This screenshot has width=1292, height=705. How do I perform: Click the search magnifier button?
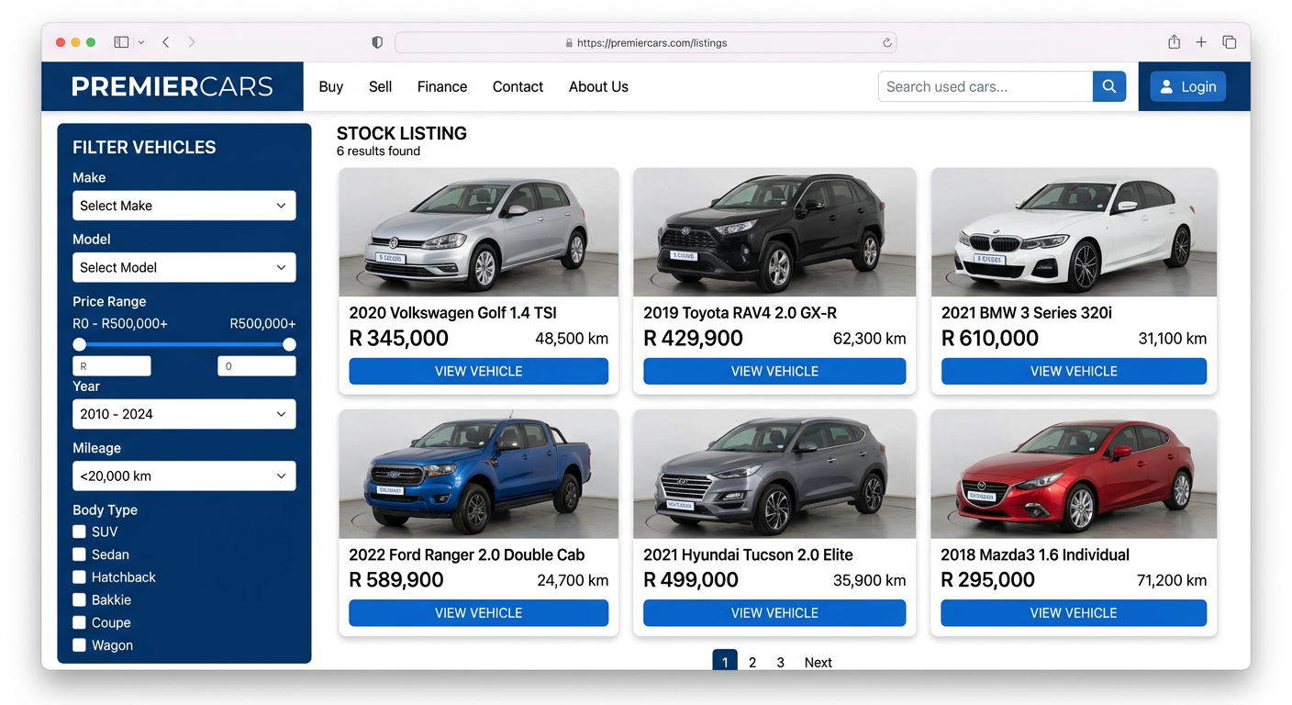1108,86
